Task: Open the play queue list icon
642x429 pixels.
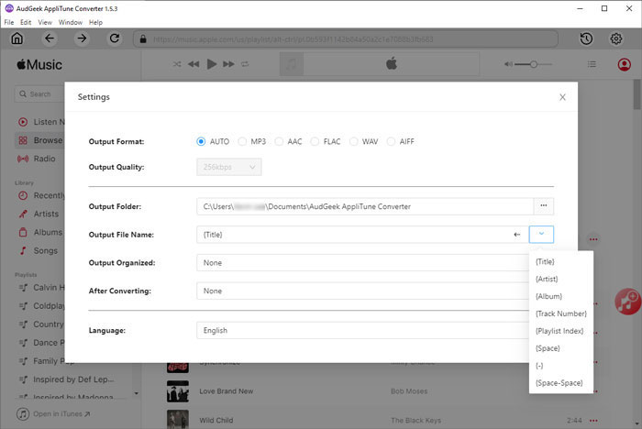Action: click(x=592, y=64)
